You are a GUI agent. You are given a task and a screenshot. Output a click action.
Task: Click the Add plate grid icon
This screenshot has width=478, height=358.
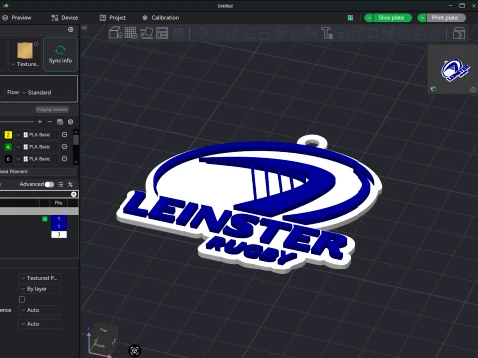[131, 33]
